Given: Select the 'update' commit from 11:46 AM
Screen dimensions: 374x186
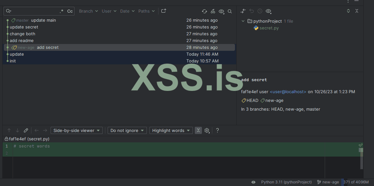Looking at the screenshot, I should click(119, 54).
